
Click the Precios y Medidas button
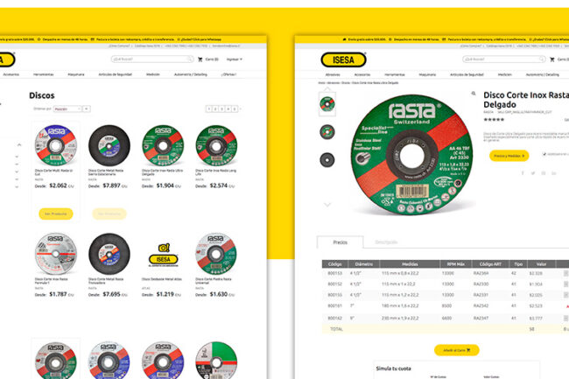coord(509,155)
